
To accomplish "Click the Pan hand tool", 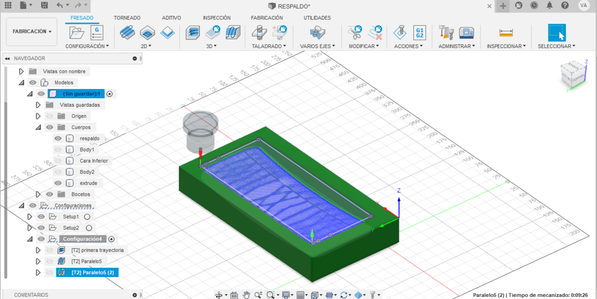I will (246, 295).
